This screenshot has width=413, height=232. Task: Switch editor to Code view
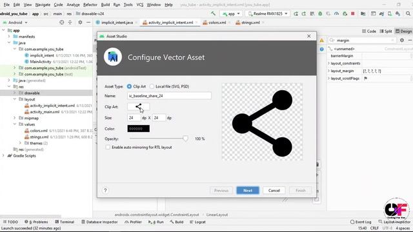click(x=368, y=32)
